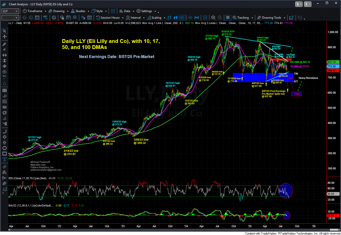Expand the Session Hours dropdown arrow
Viewport: 341px width, 235px height.
pyautogui.click(x=123, y=18)
